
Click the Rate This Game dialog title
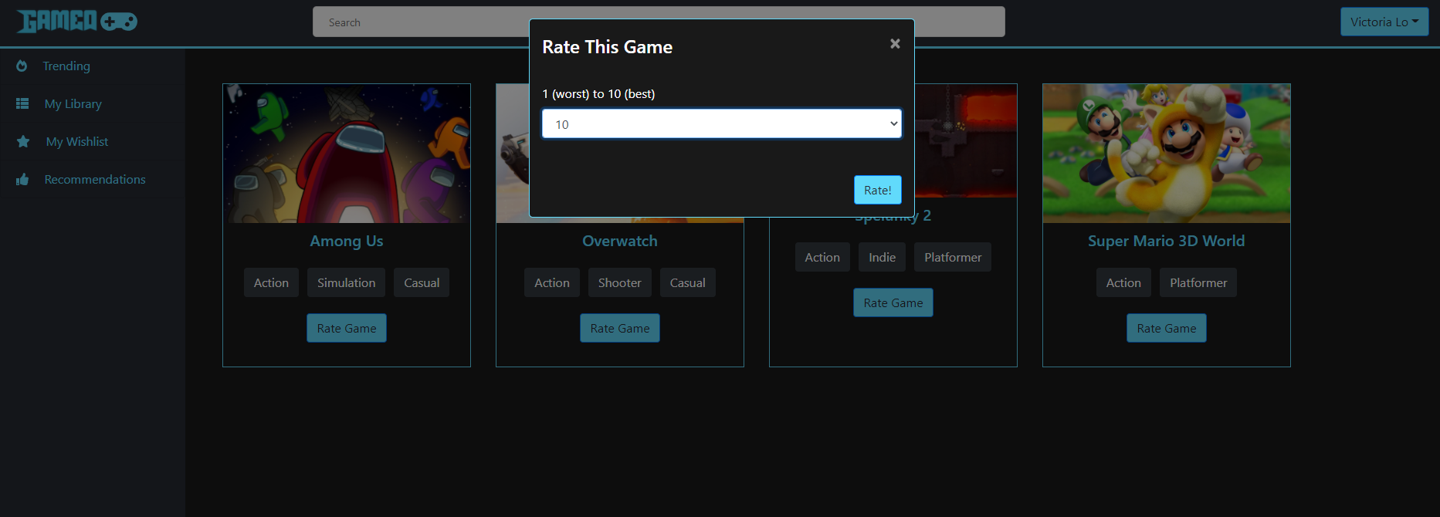608,47
